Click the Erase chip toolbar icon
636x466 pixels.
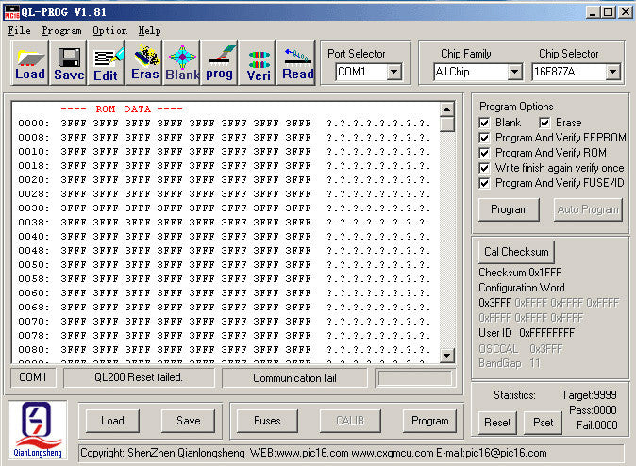[144, 62]
